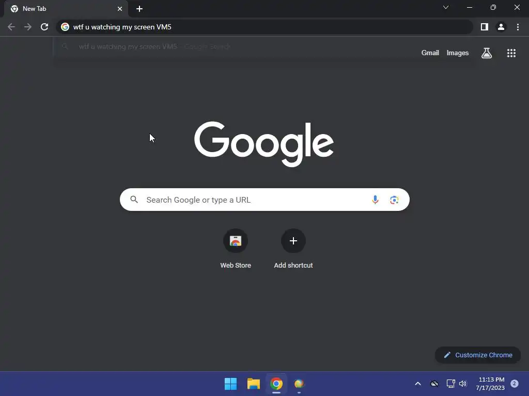
Task: Click the Customize Chrome button
Action: point(478,355)
